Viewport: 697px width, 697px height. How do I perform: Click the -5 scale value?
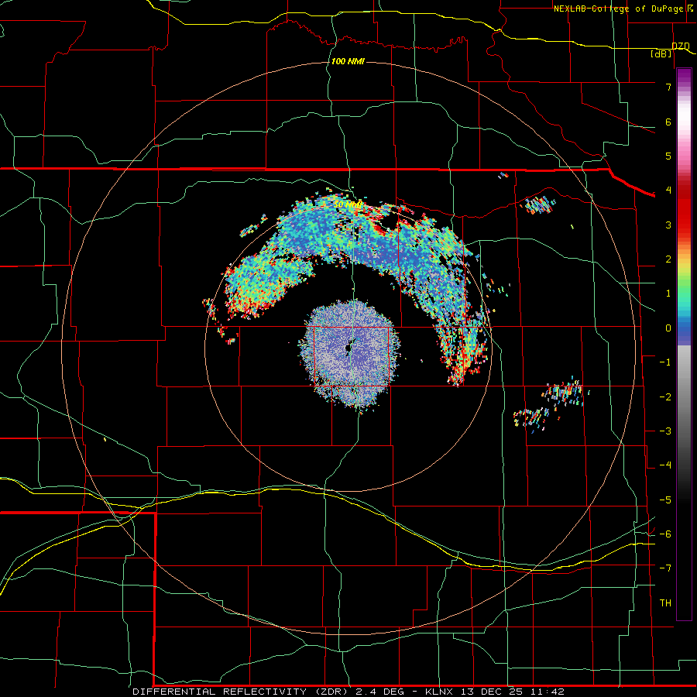pyautogui.click(x=665, y=500)
